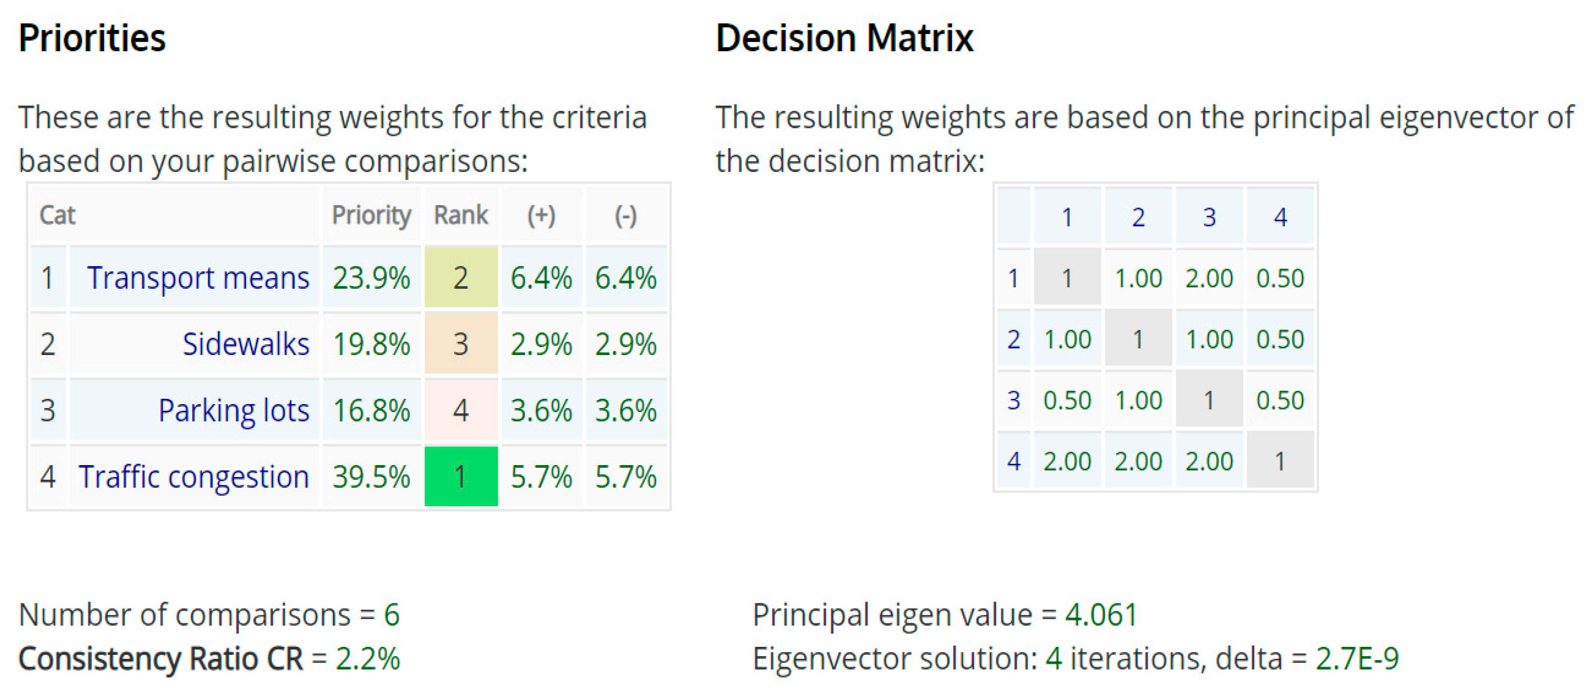
Task: Click the Priorities heading
Action: pos(92,38)
